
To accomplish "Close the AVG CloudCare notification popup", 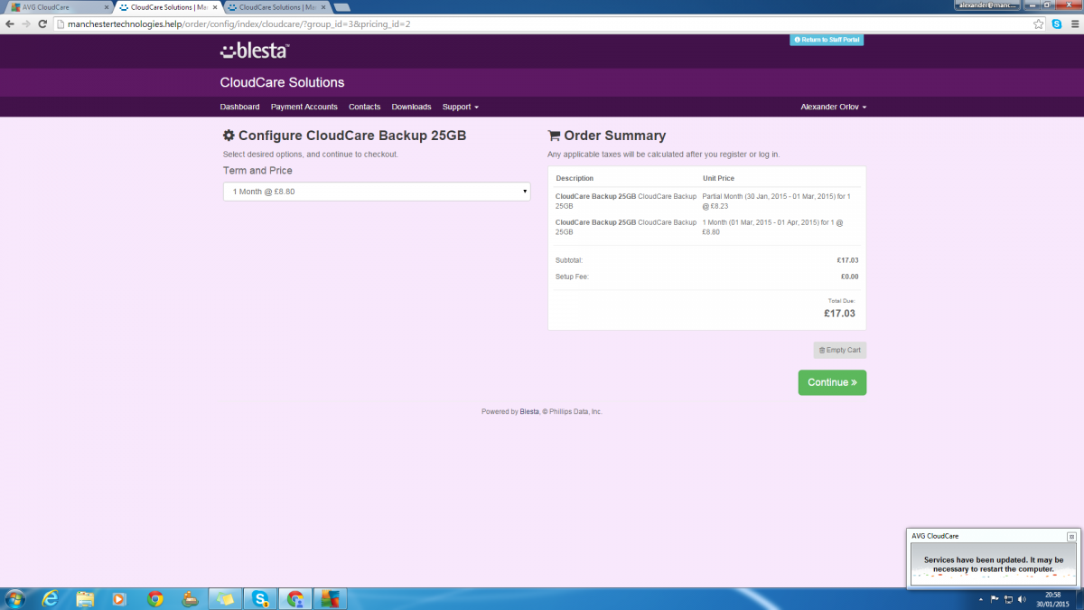I will coord(1072,536).
